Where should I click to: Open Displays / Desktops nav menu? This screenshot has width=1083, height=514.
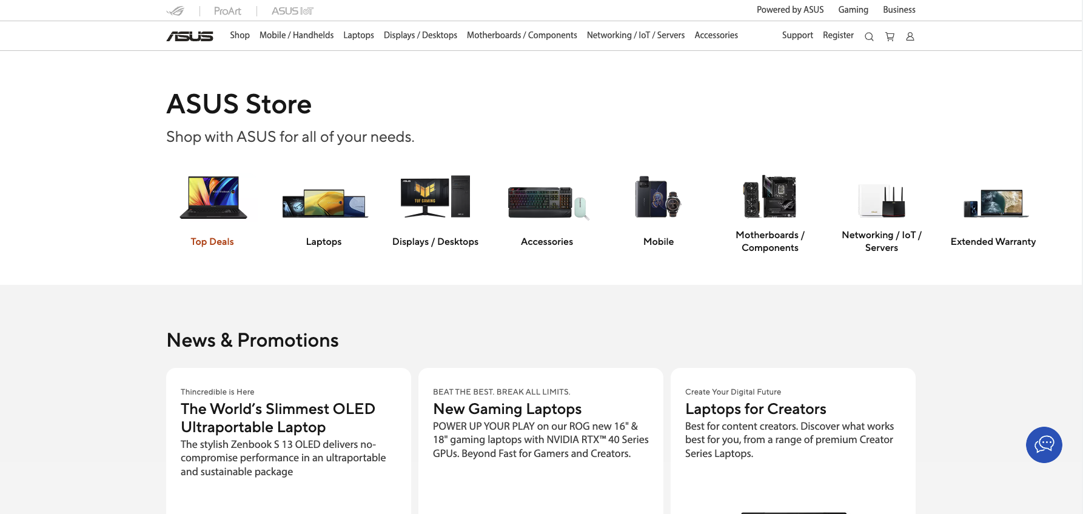(x=420, y=35)
